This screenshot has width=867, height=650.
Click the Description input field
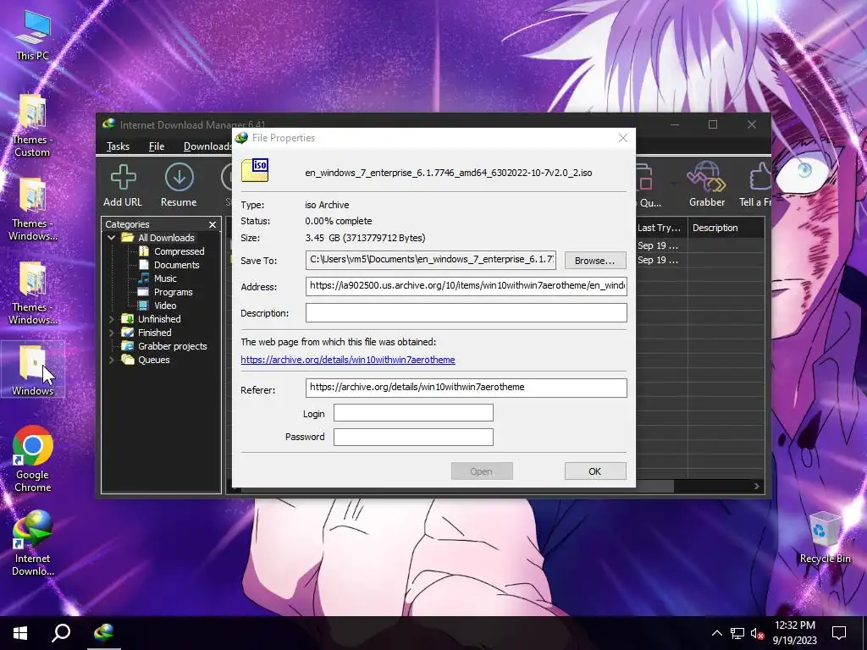click(467, 313)
